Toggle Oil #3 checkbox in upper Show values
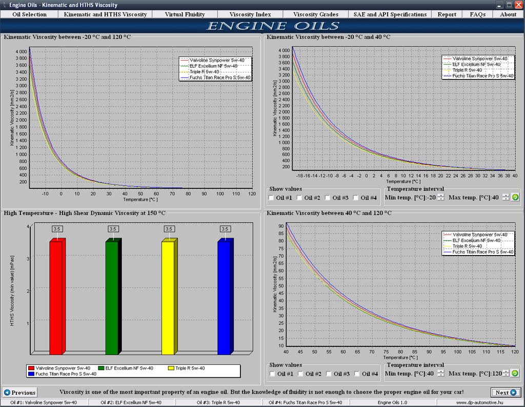The width and height of the screenshot is (525, 407). pos(328,198)
